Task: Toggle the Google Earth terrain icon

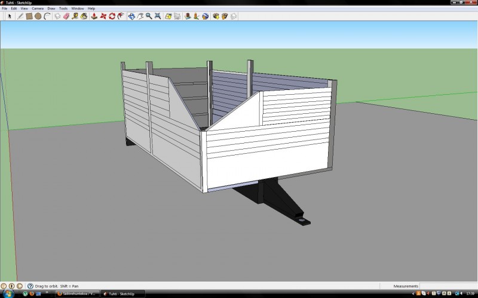Action: (x=197, y=16)
